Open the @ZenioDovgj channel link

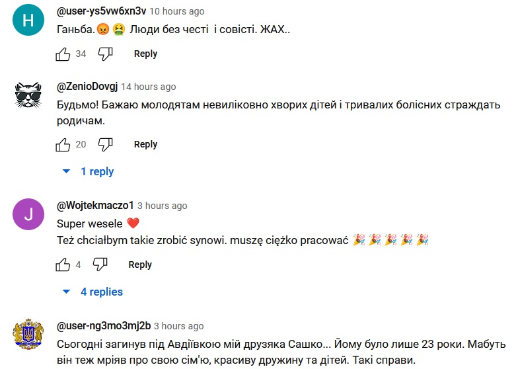87,87
